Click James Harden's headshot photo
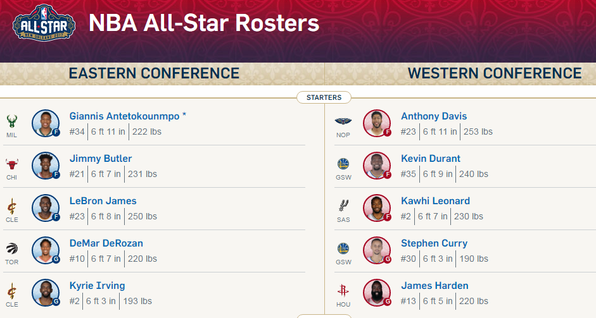Screen dimensions: 596x318 click(377, 293)
